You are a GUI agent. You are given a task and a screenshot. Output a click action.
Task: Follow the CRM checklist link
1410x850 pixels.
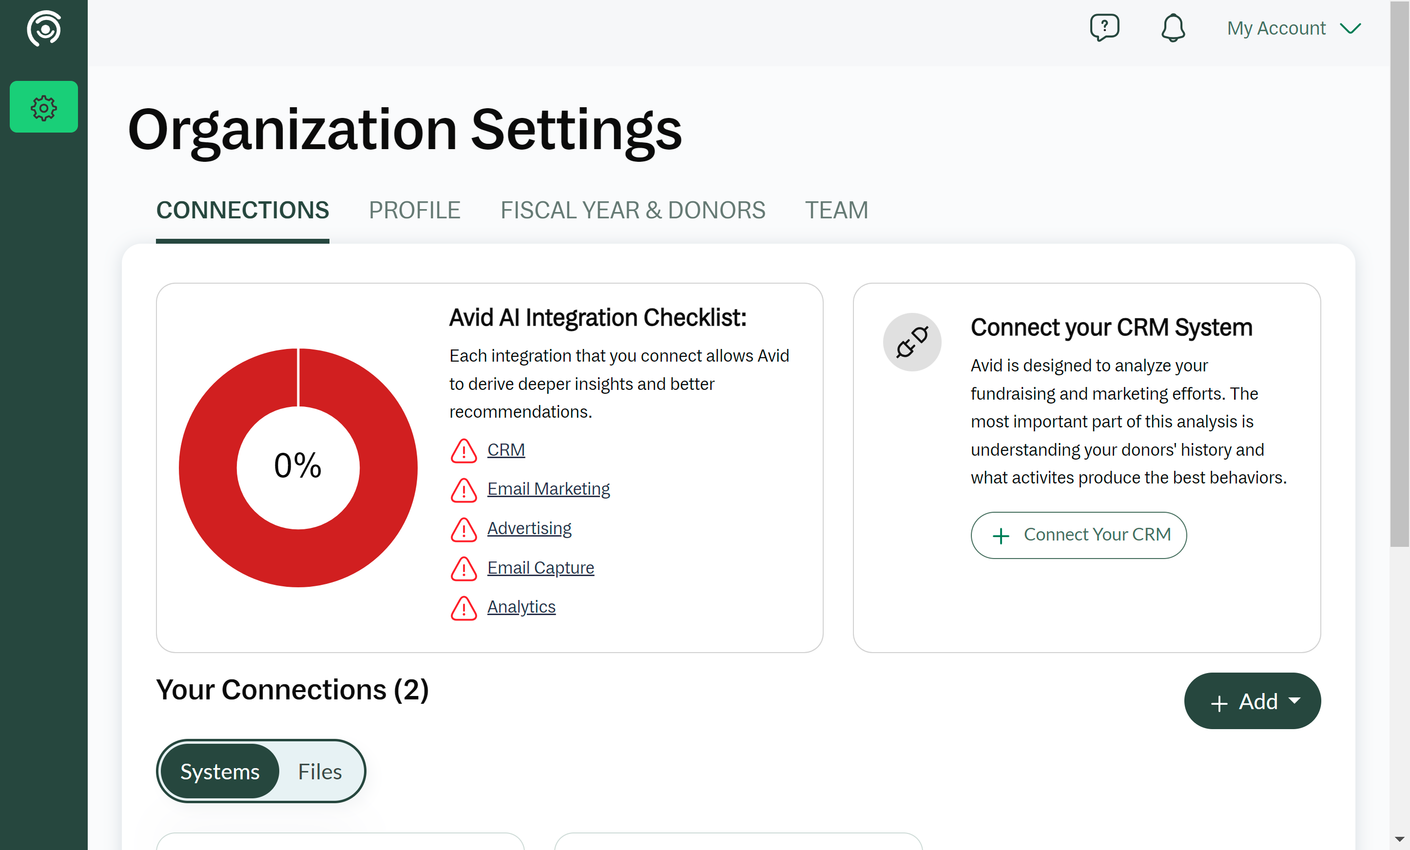(x=506, y=450)
